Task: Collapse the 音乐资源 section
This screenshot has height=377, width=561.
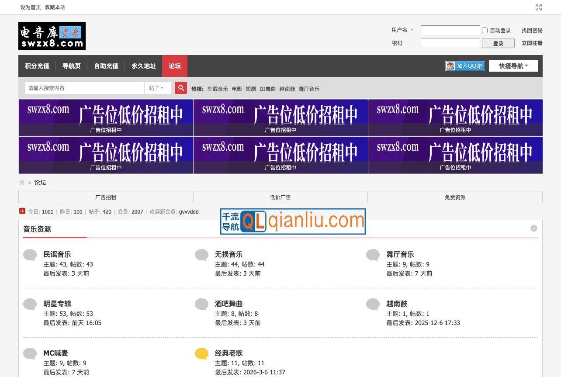Action: click(x=533, y=228)
